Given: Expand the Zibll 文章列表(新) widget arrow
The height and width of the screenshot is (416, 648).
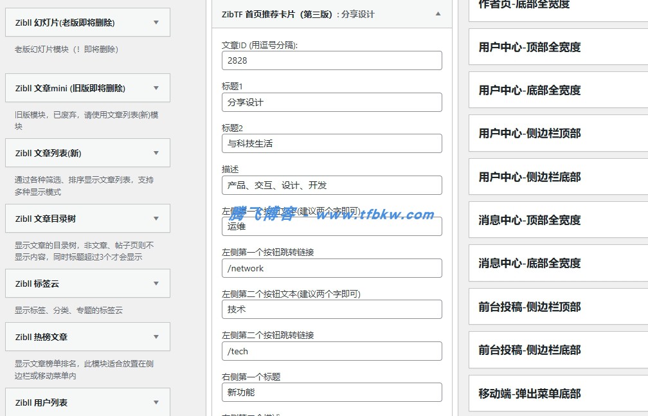Looking at the screenshot, I should tap(156, 152).
